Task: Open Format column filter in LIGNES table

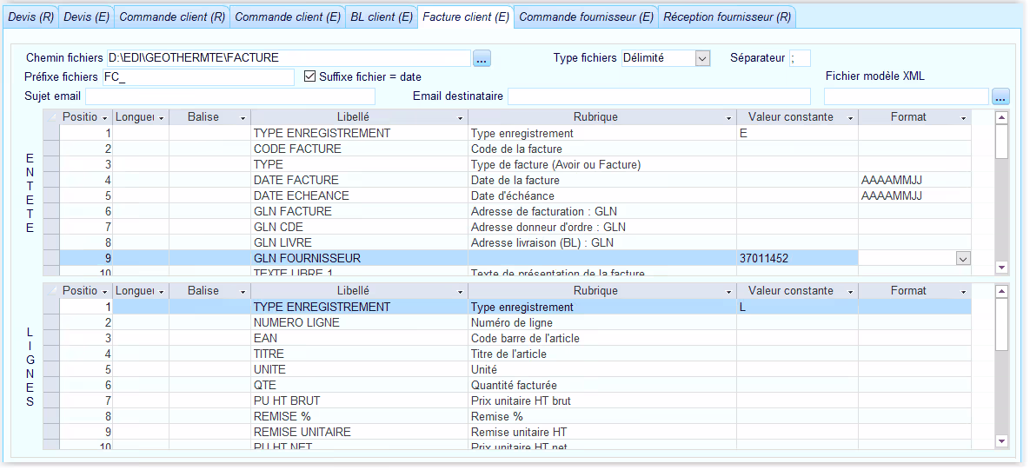Action: [x=964, y=291]
